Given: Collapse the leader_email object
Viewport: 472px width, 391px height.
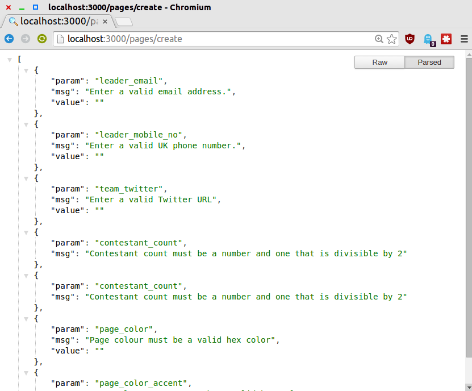Looking at the screenshot, I should click(26, 70).
